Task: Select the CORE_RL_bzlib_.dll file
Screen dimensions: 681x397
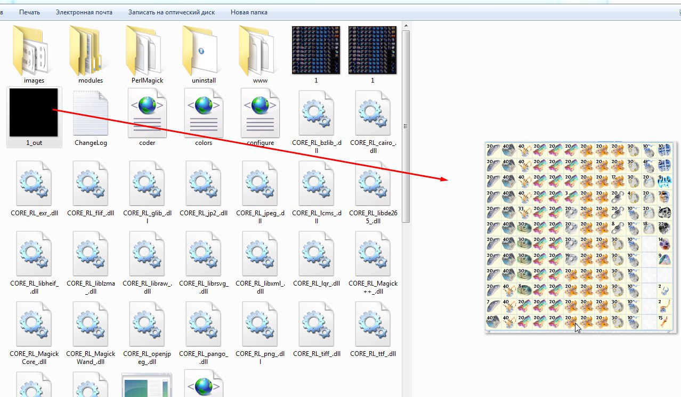Action: pyautogui.click(x=317, y=121)
